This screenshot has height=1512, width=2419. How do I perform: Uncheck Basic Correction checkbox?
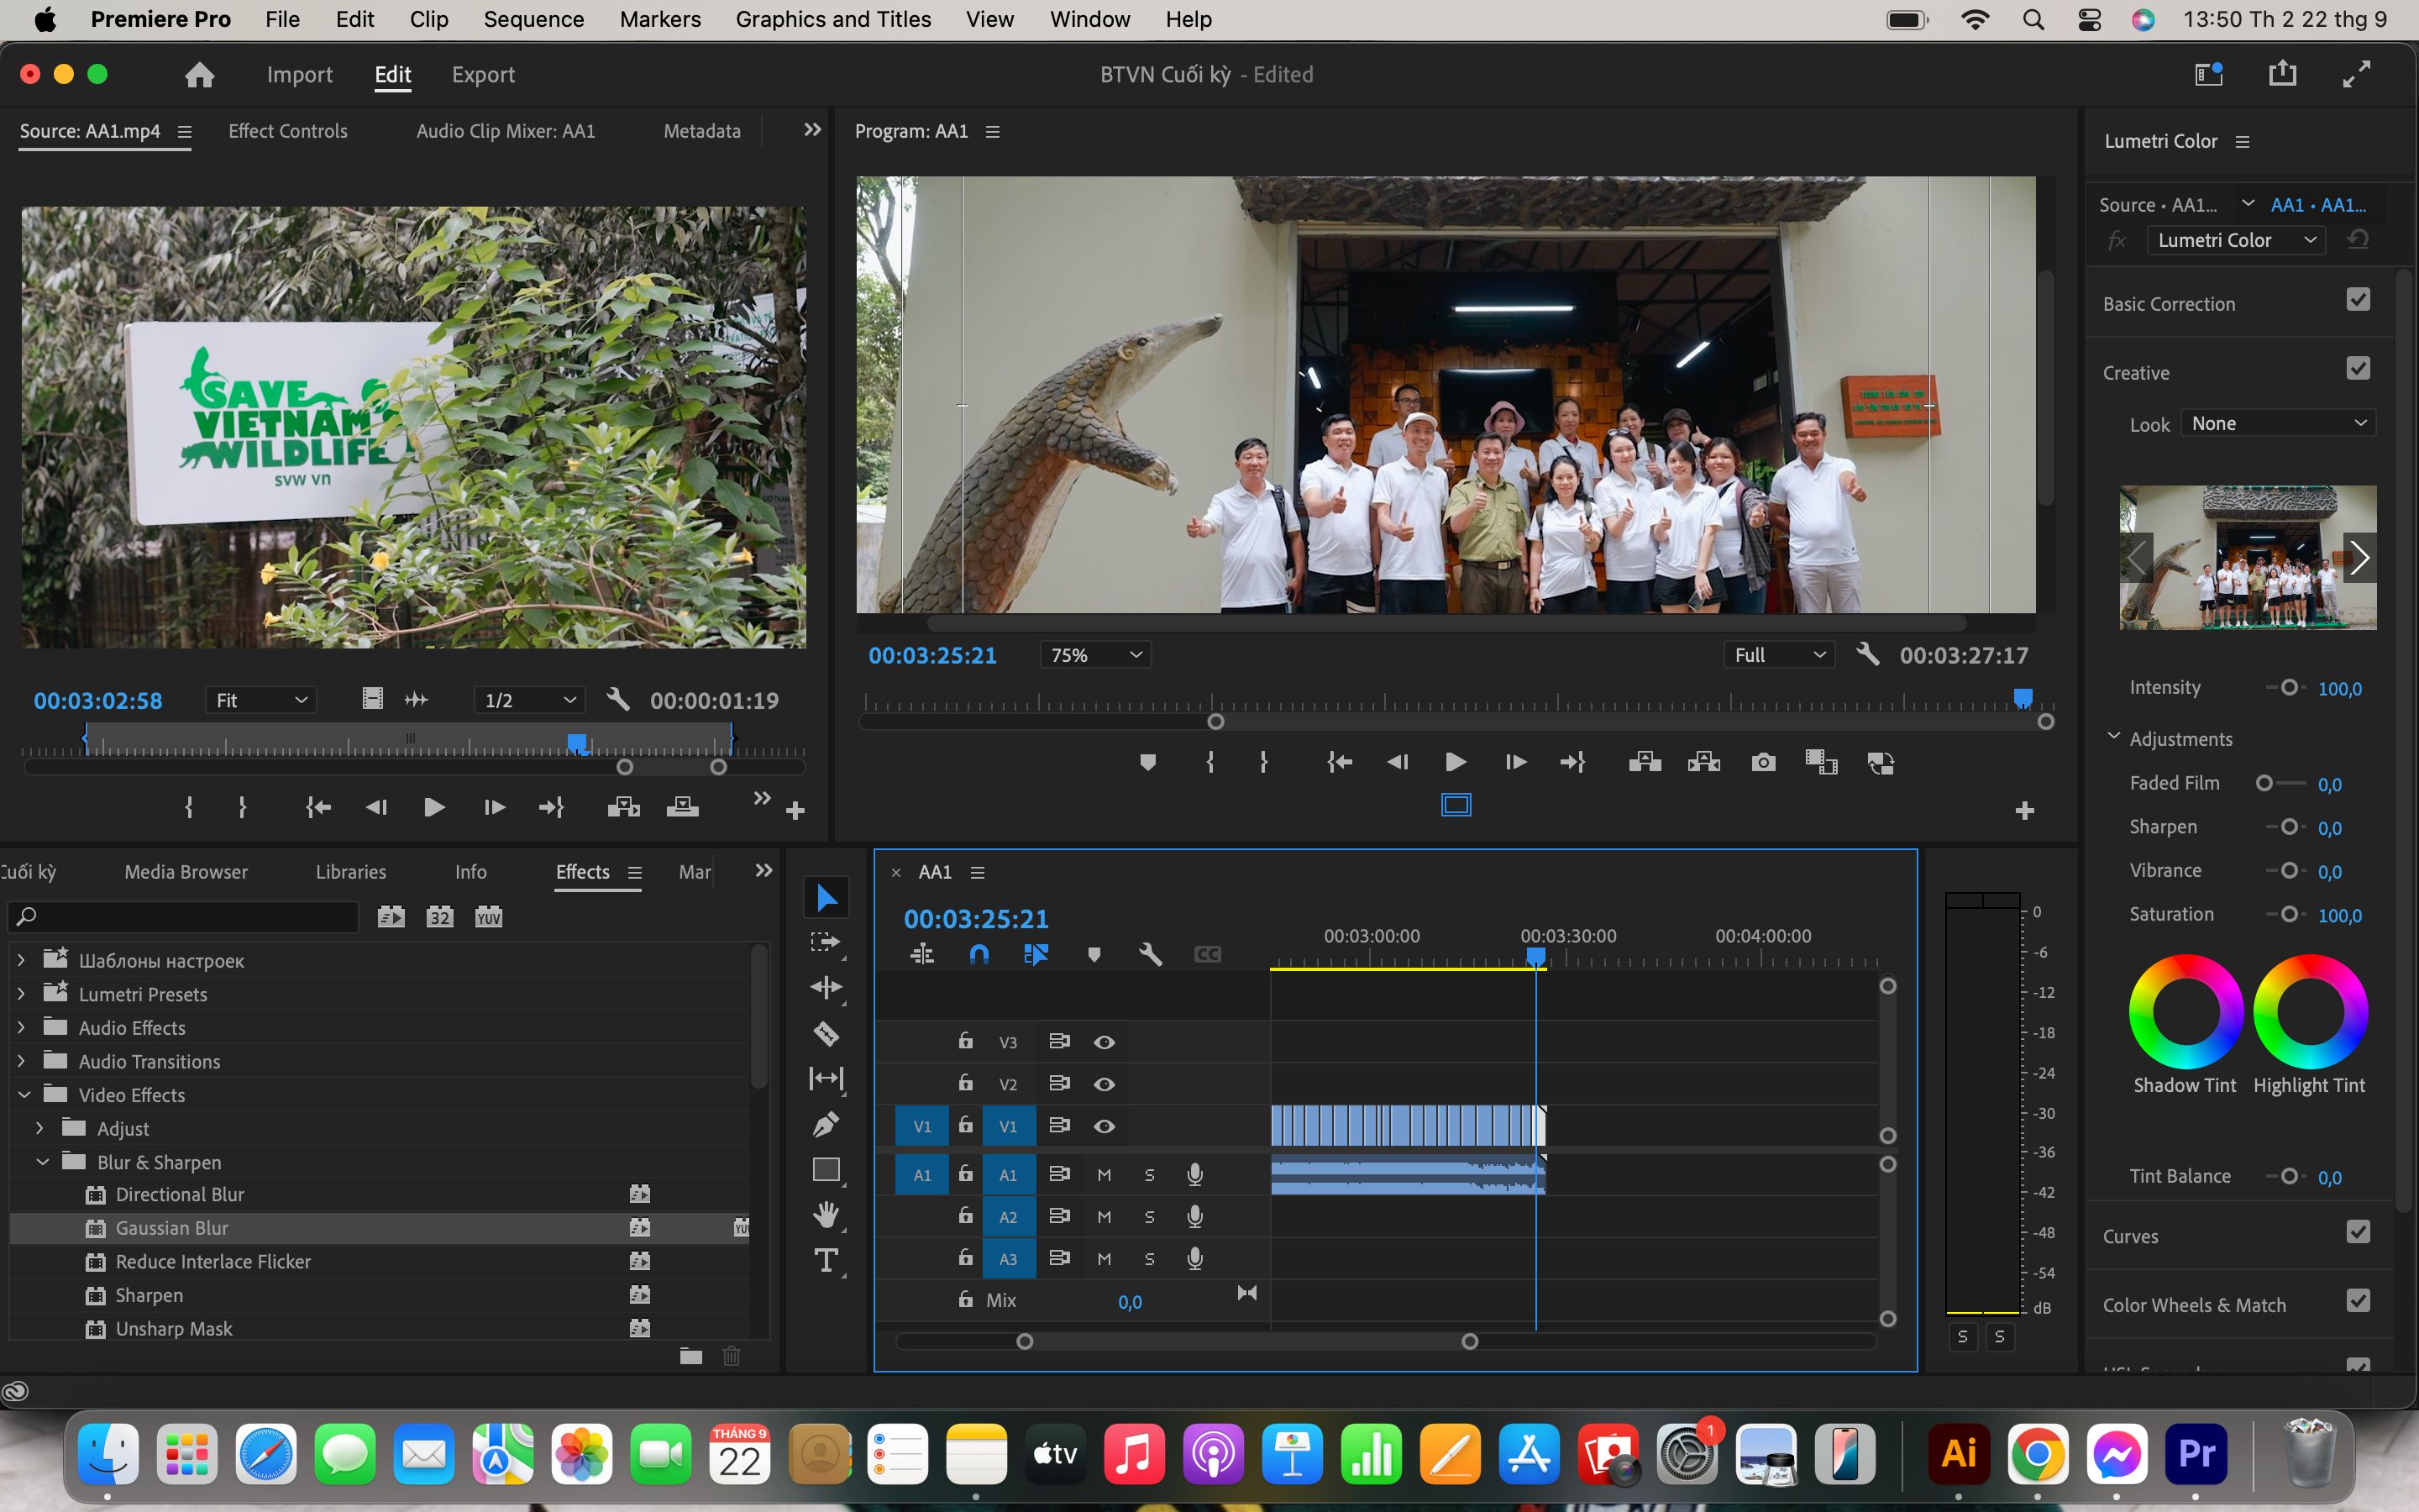tap(2358, 300)
